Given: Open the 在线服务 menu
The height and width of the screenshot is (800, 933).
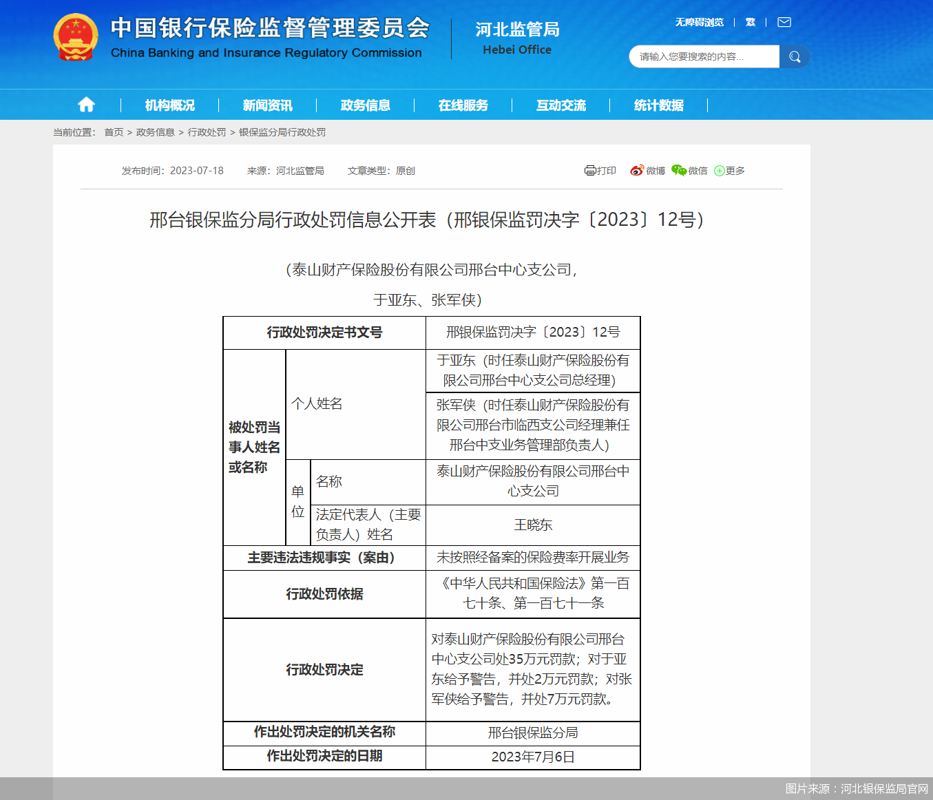Looking at the screenshot, I should click(x=463, y=105).
